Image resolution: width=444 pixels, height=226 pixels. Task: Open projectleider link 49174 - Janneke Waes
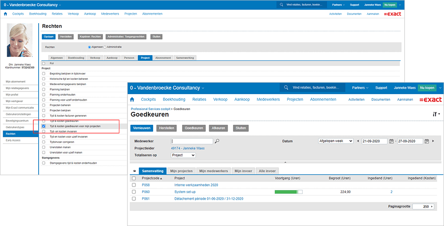click(x=188, y=148)
